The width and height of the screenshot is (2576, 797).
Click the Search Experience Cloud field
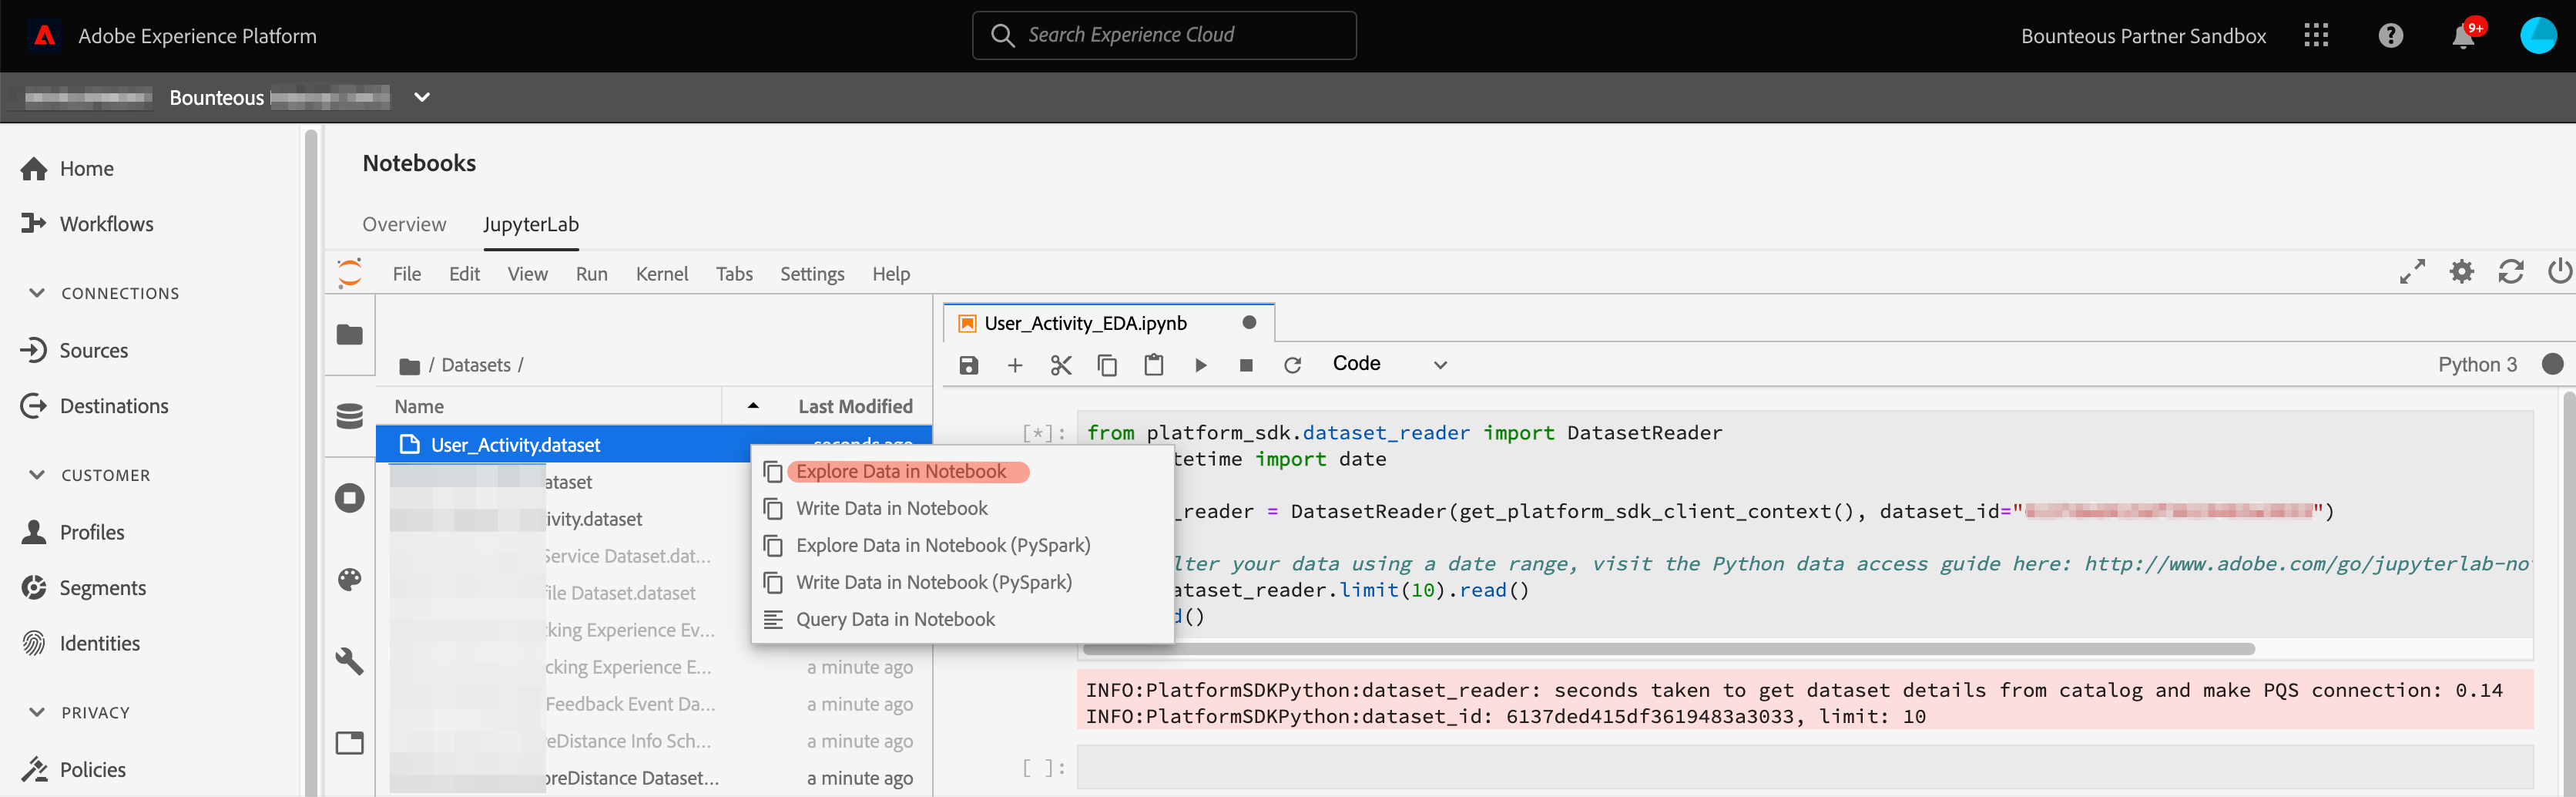(x=1164, y=36)
